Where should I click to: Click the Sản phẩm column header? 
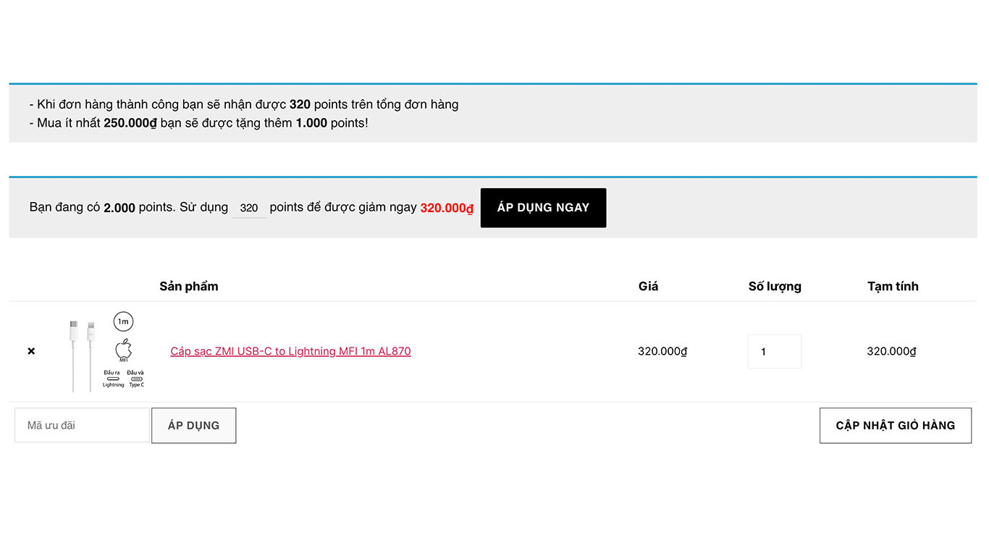click(x=189, y=286)
